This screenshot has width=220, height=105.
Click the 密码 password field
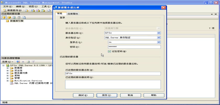pos(134,47)
